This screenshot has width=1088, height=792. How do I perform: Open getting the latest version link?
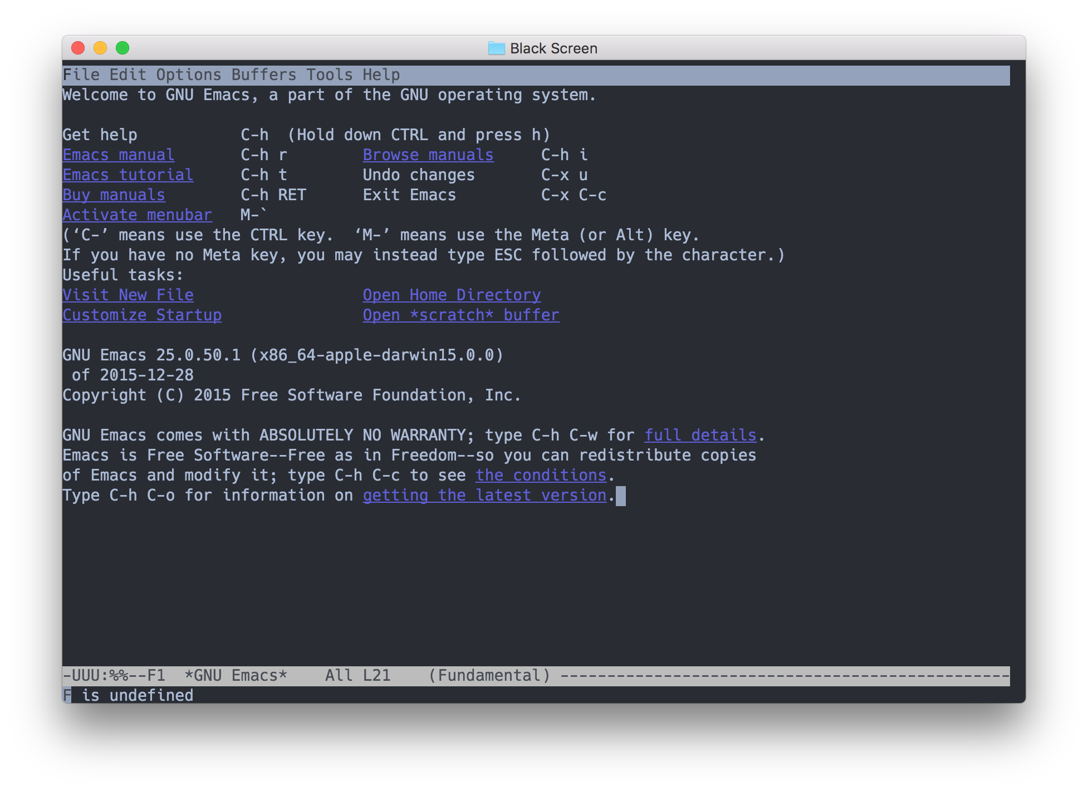(x=486, y=495)
